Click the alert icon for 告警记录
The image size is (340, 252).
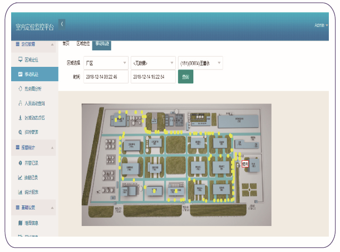click(20, 163)
